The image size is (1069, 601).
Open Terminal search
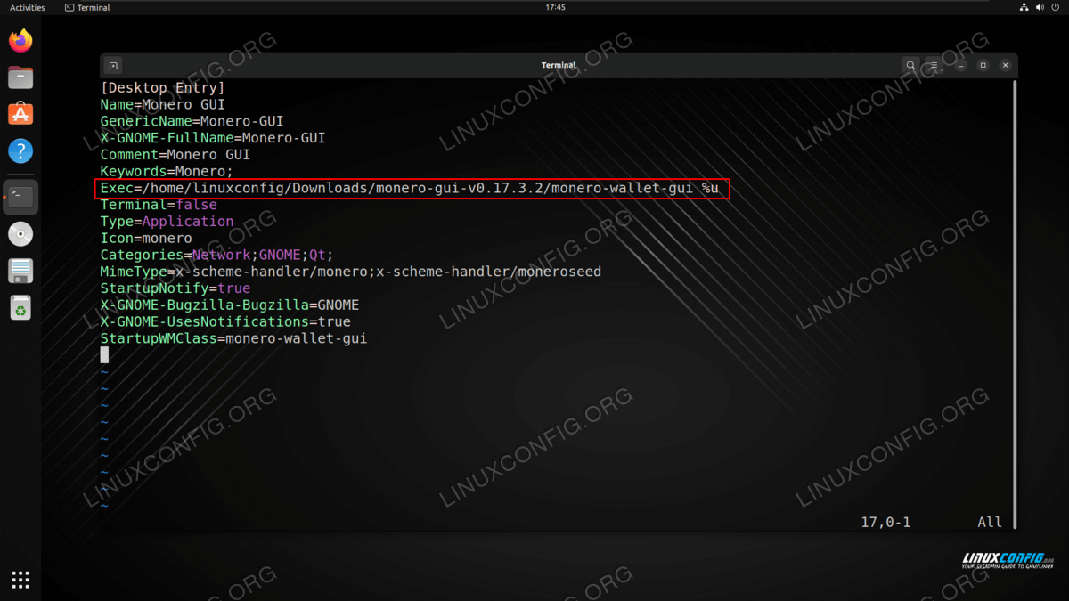click(910, 65)
